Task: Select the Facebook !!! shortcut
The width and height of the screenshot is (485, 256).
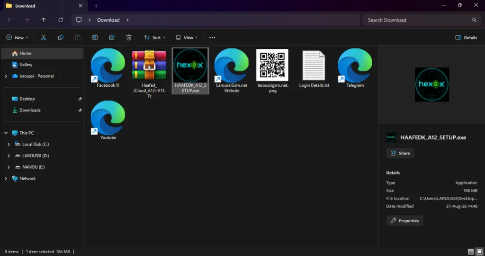Action: tap(108, 68)
